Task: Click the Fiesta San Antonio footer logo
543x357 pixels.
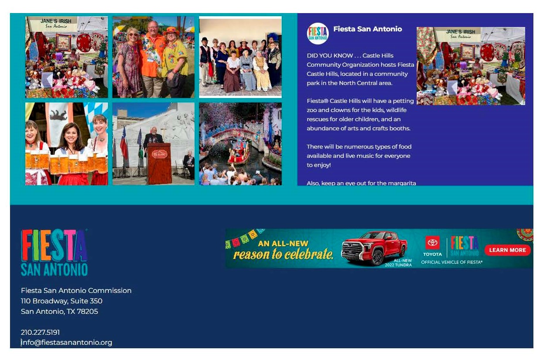Action: (x=54, y=252)
